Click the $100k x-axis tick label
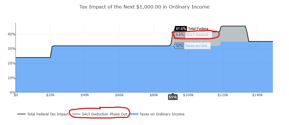This screenshot has width=289, height=125. 188,95
